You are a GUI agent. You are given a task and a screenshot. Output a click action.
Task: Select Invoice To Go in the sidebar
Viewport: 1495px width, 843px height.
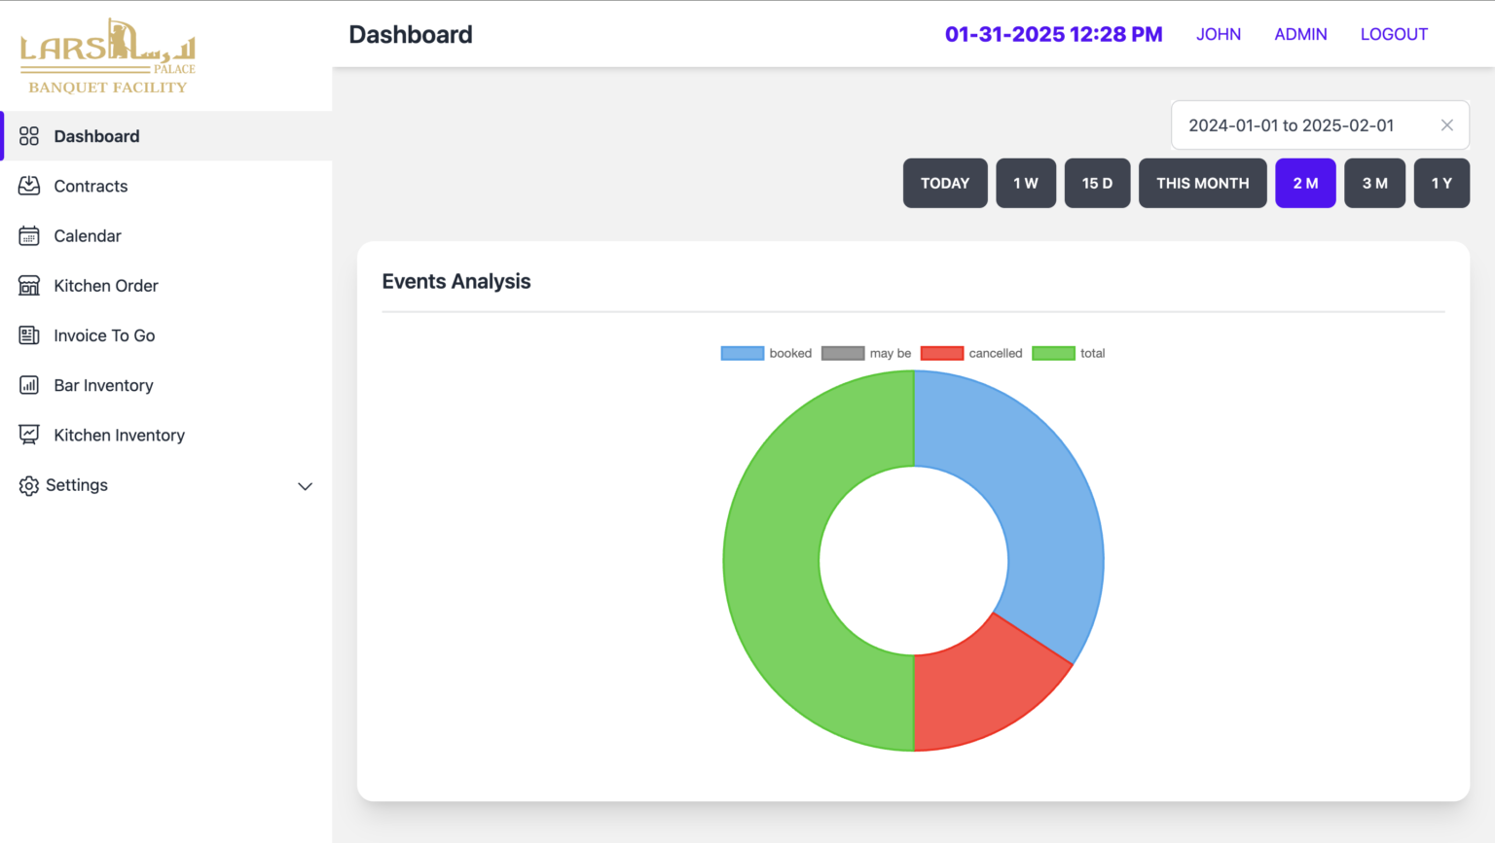(167, 335)
